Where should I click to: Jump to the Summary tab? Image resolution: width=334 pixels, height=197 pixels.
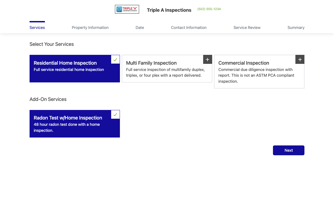click(296, 28)
